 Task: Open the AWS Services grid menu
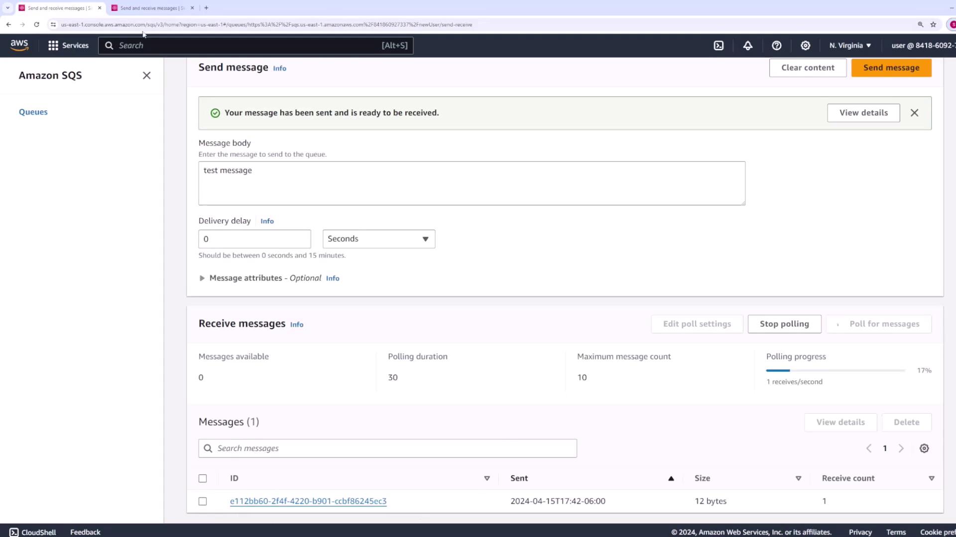coord(68,45)
